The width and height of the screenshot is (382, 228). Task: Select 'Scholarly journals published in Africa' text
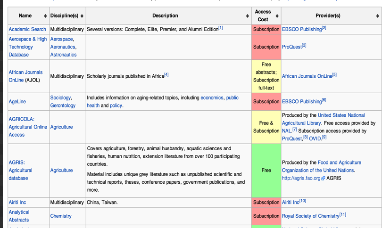tap(125, 76)
